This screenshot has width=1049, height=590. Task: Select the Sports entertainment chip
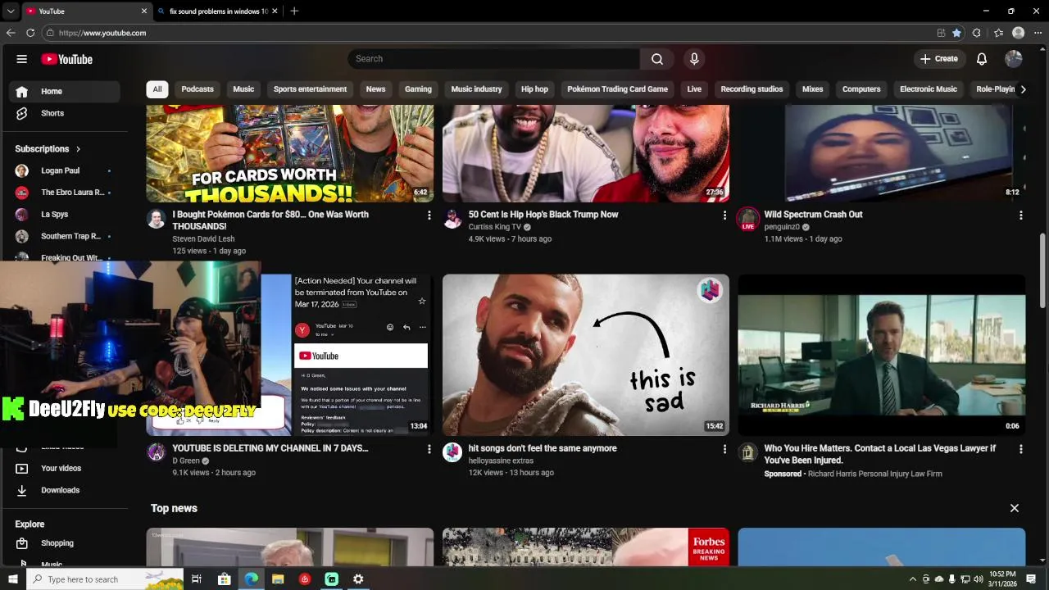point(310,89)
